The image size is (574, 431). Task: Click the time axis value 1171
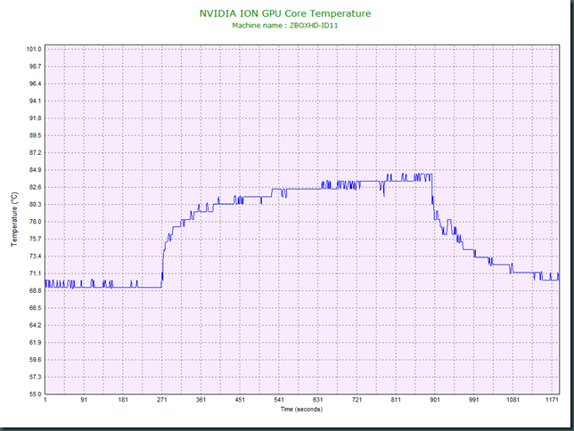point(552,400)
